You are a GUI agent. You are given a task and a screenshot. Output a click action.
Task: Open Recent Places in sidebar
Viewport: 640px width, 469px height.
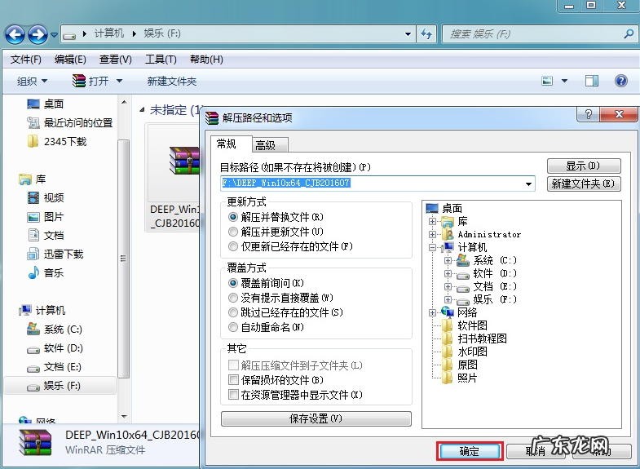(x=69, y=123)
